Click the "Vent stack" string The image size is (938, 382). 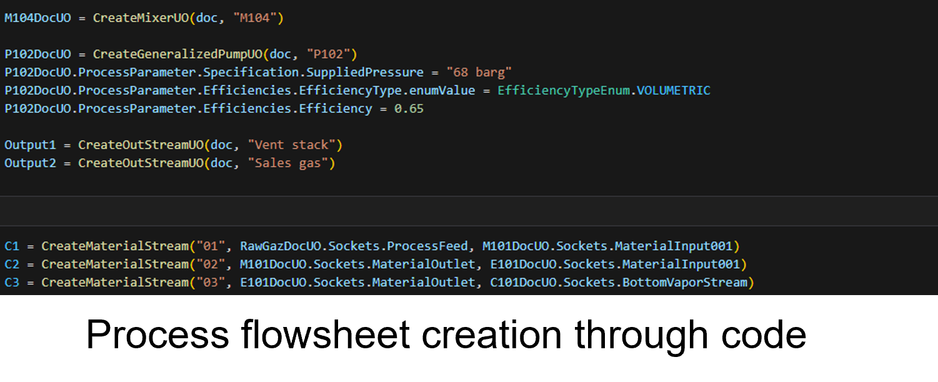click(295, 145)
